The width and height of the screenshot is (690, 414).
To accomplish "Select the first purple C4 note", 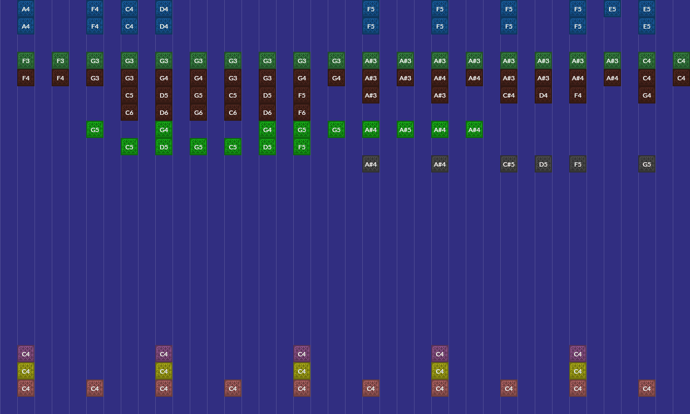I will (26, 354).
